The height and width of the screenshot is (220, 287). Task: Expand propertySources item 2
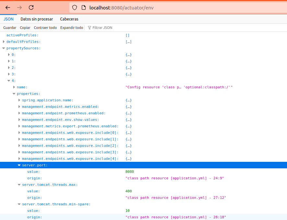pyautogui.click(x=9, y=68)
